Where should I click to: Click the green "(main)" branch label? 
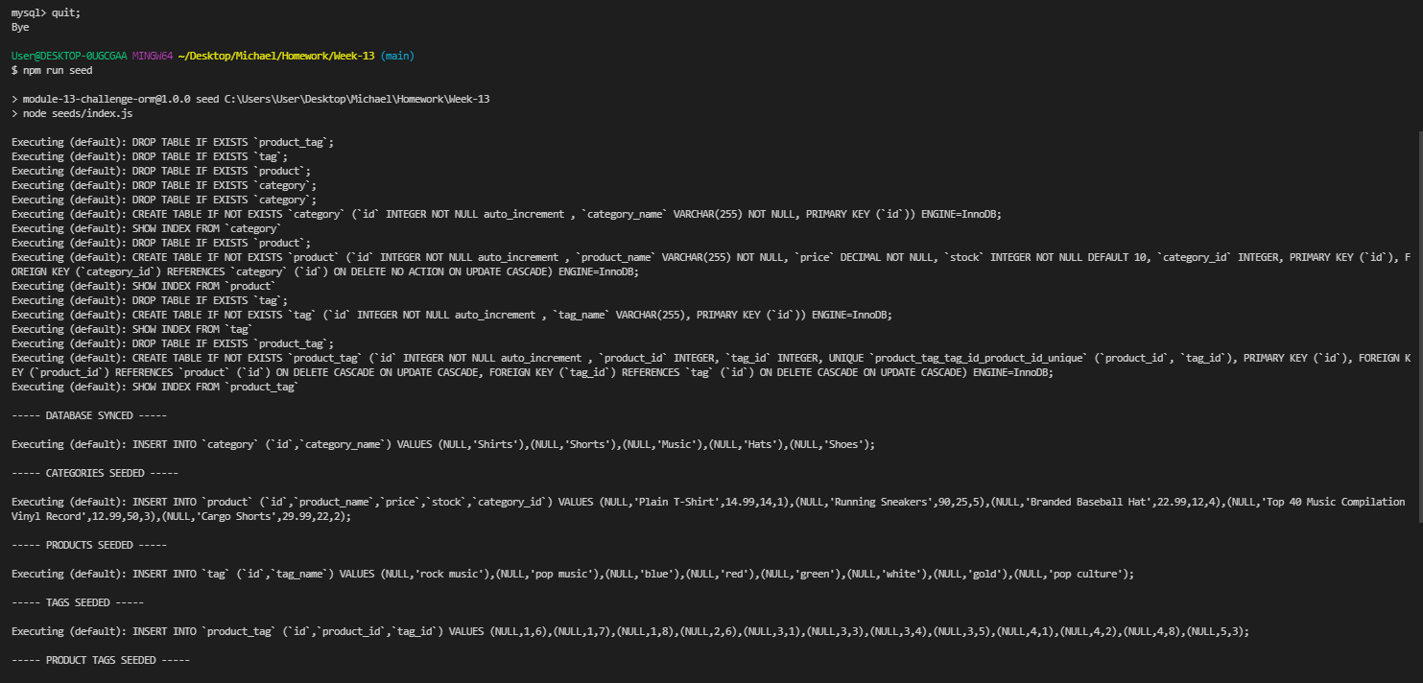tap(397, 56)
